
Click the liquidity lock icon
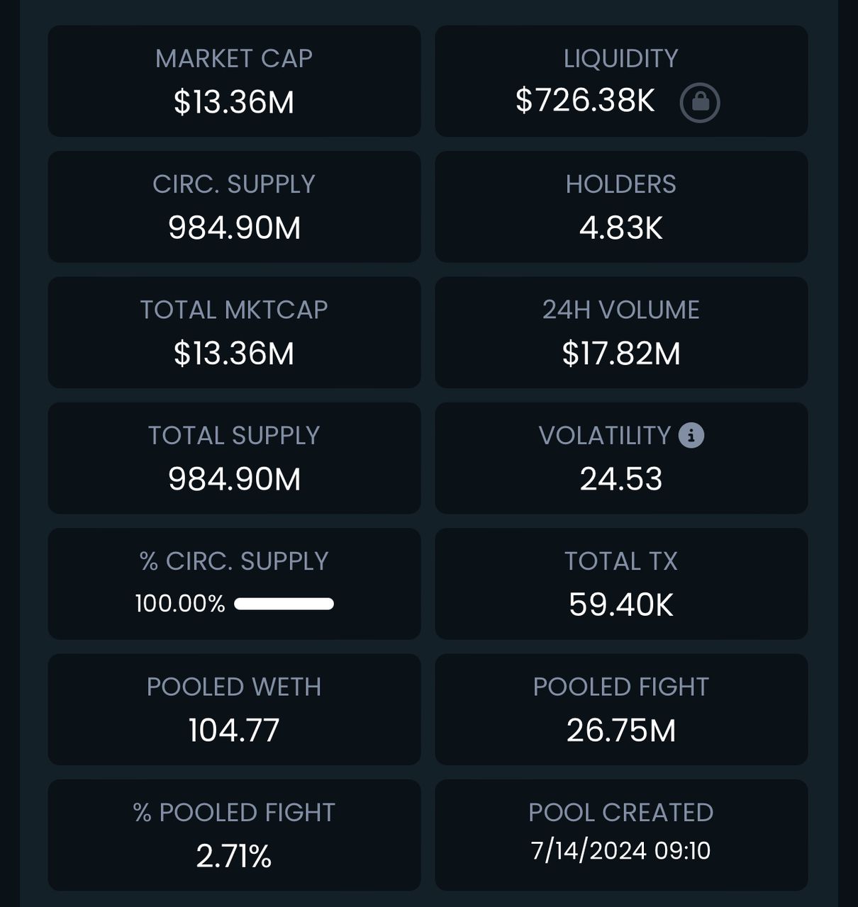click(x=700, y=103)
